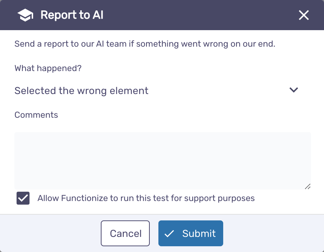Image resolution: width=324 pixels, height=252 pixels.
Task: Click the 'What happened?' field label
Action: pyautogui.click(x=48, y=68)
